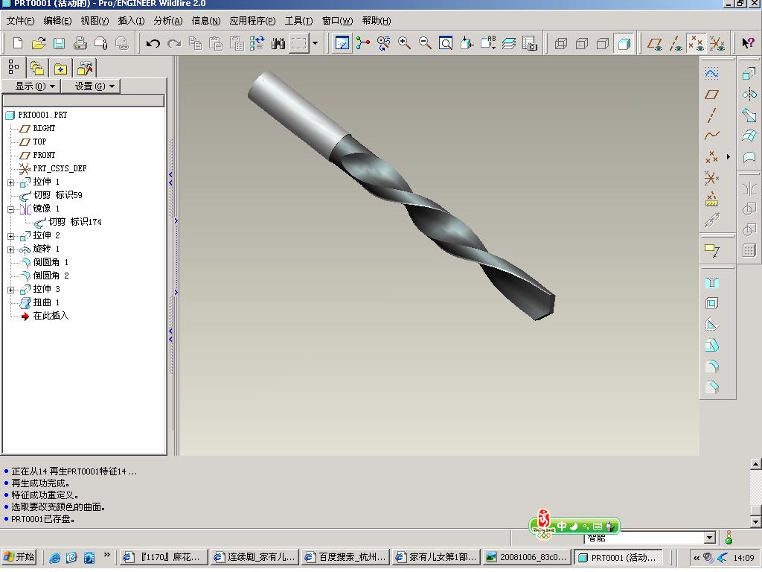The width and height of the screenshot is (762, 572).
Task: Switch display to Wireframe
Action: [x=561, y=44]
